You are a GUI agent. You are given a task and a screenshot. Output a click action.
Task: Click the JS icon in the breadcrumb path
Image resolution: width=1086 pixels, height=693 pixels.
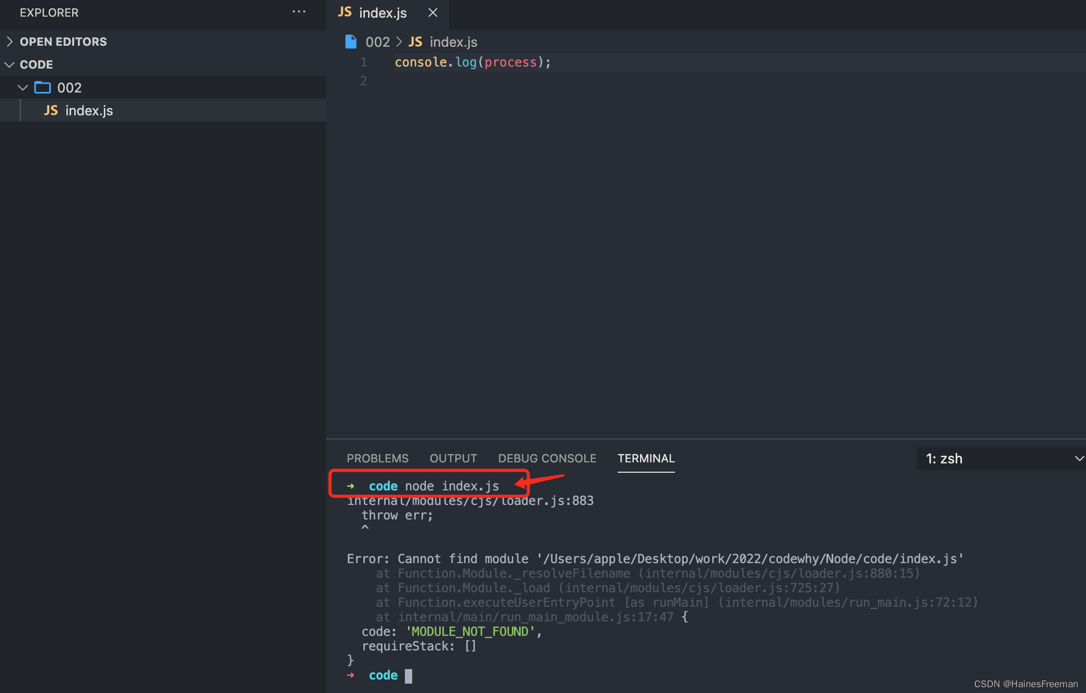415,42
